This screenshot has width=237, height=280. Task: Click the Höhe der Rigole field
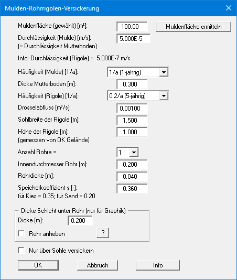132,132
